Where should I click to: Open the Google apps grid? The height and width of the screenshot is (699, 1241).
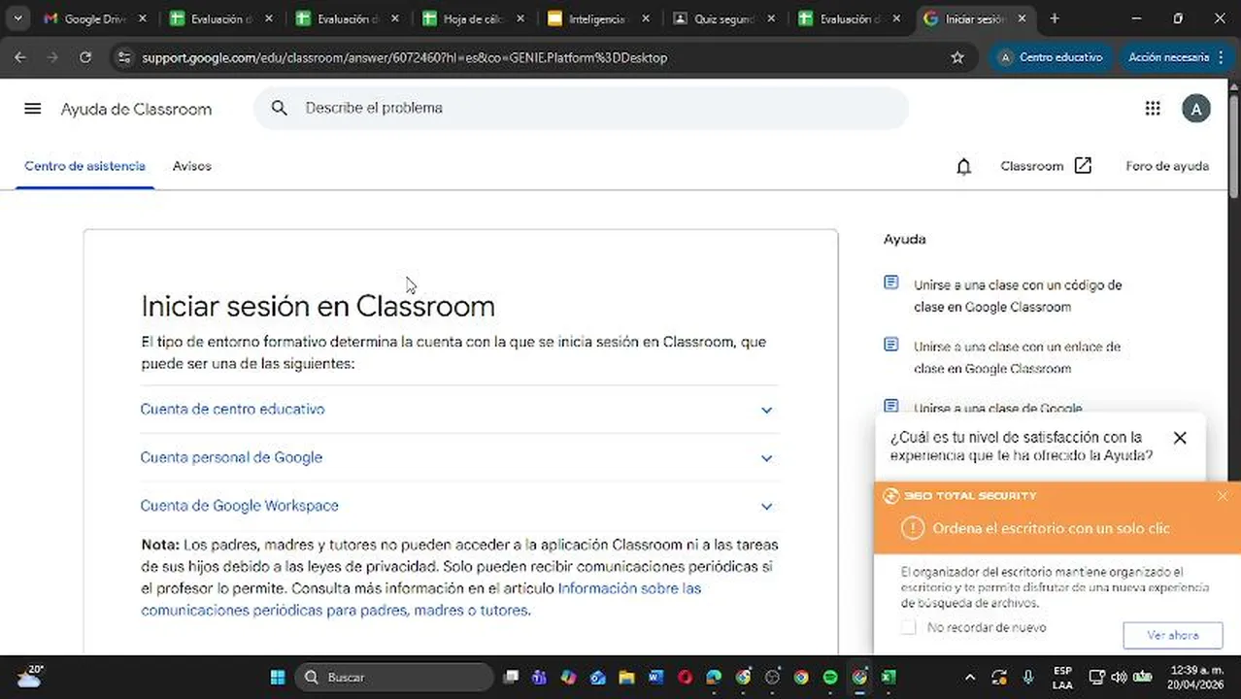[1153, 109]
